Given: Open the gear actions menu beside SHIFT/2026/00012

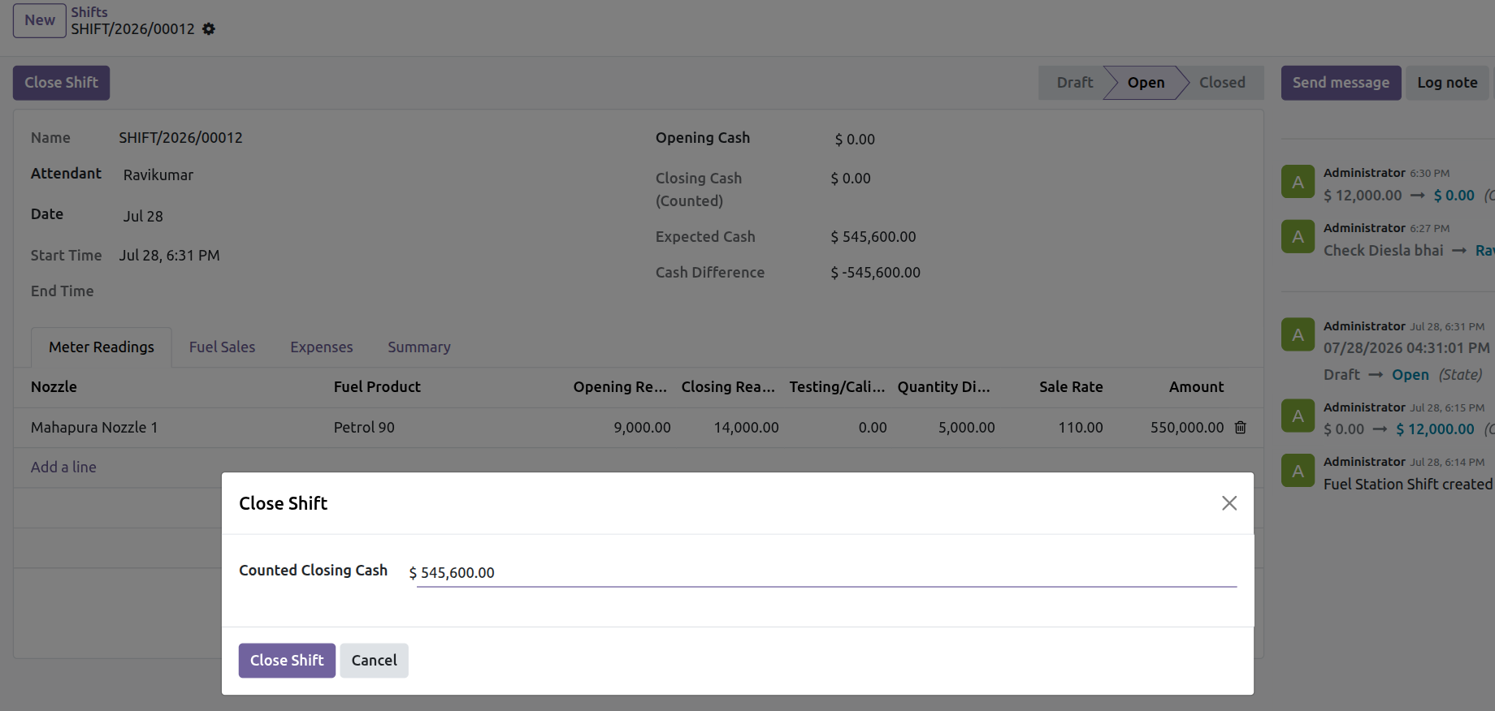Looking at the screenshot, I should click(x=209, y=29).
